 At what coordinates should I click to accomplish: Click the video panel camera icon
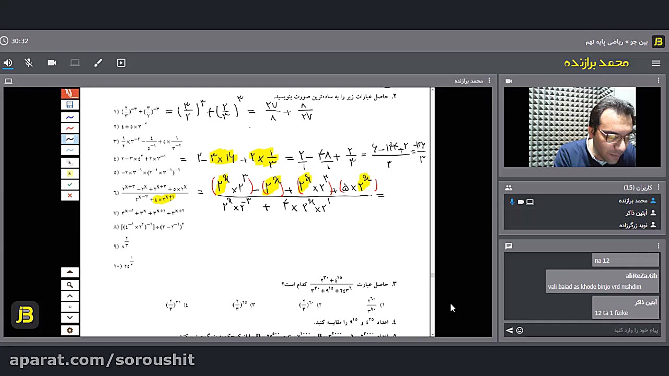[x=509, y=81]
